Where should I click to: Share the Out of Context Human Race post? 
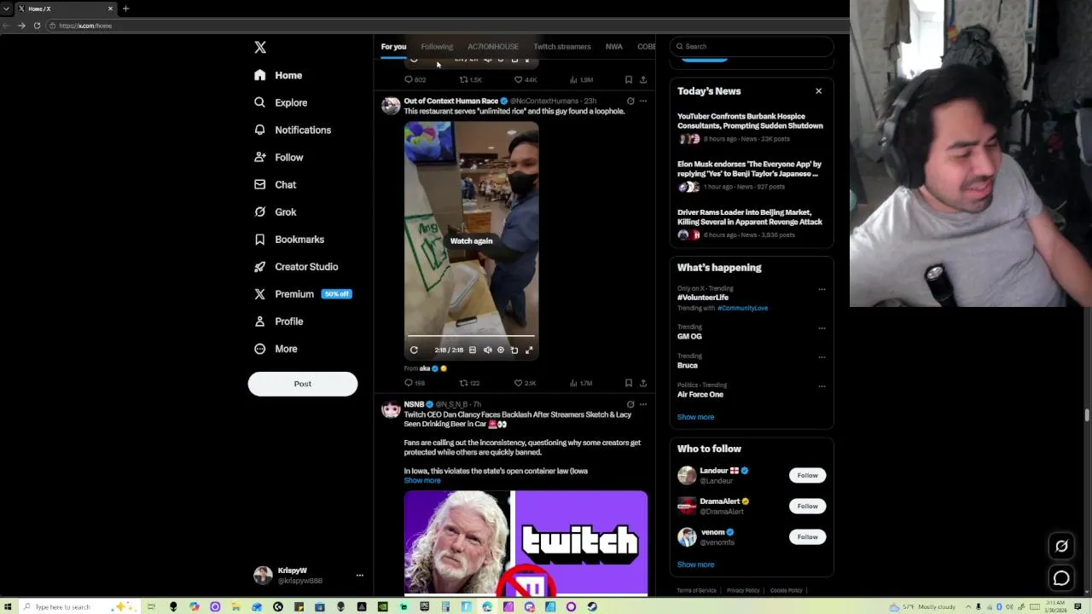click(x=643, y=383)
